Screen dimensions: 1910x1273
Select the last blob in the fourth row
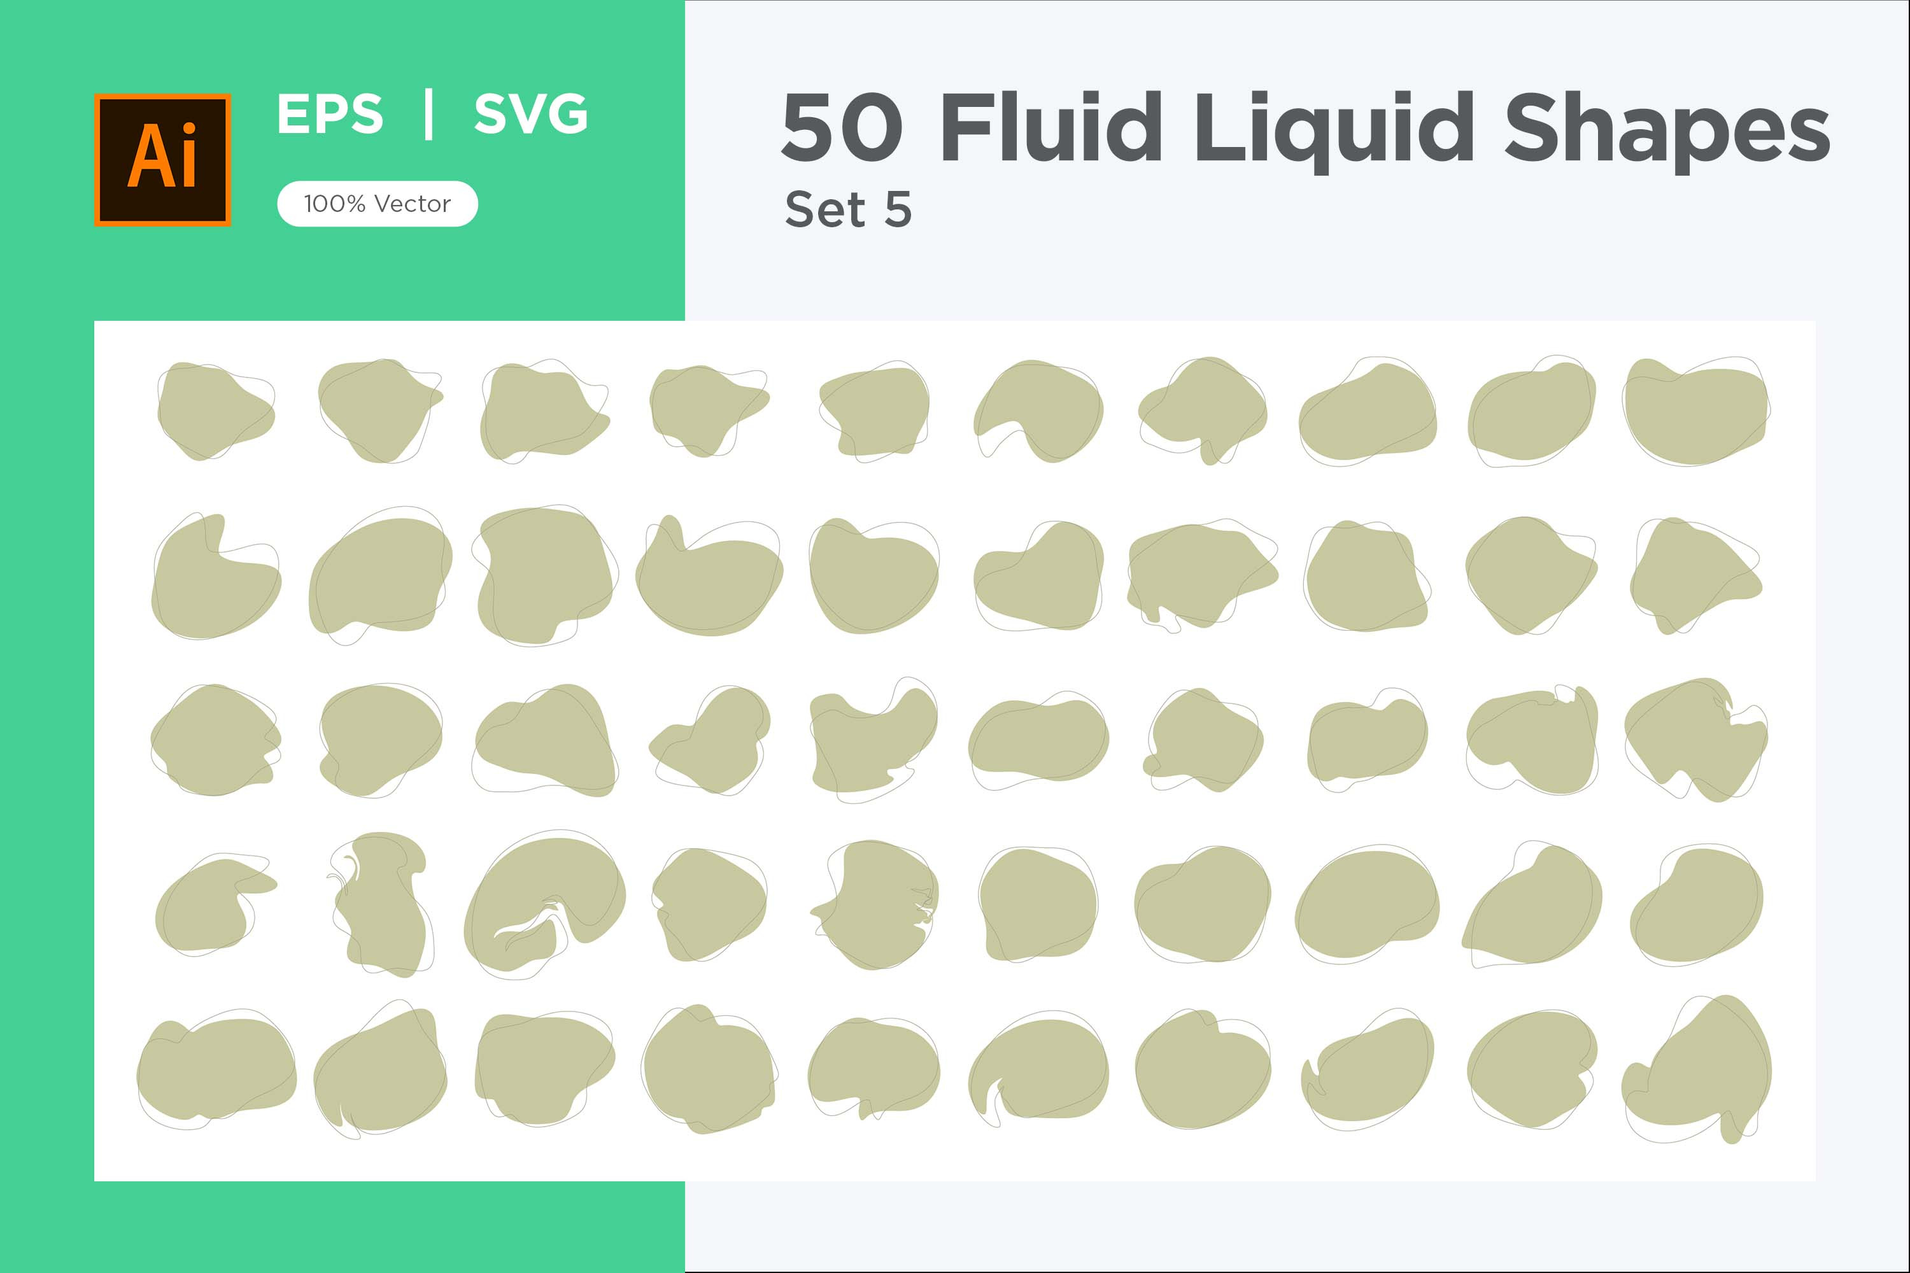click(1697, 904)
